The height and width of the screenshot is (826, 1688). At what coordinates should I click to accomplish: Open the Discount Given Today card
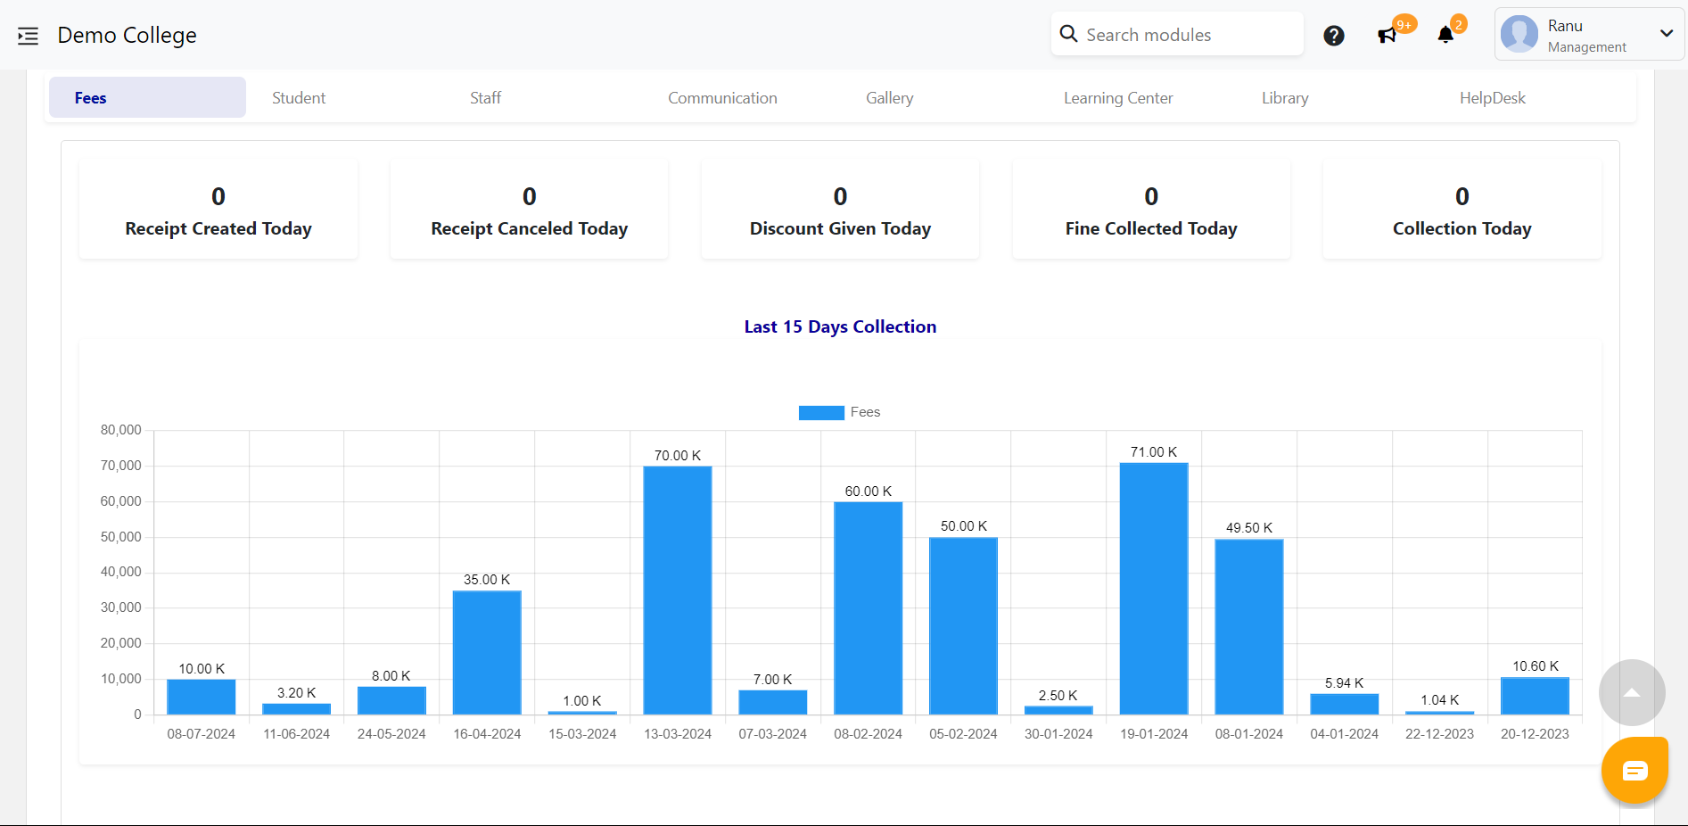pos(840,211)
